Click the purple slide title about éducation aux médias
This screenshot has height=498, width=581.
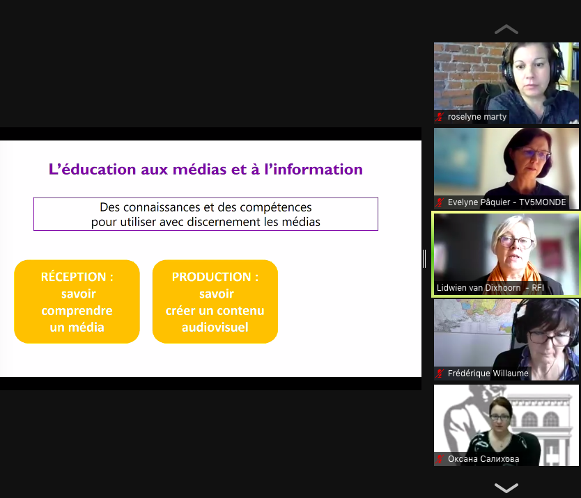206,169
